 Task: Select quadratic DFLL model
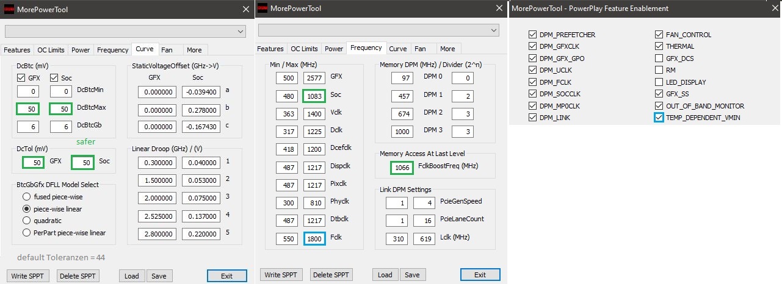(26, 221)
